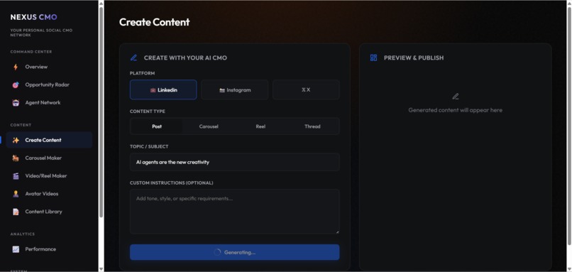Choose Instagram as the platform

pyautogui.click(x=235, y=89)
